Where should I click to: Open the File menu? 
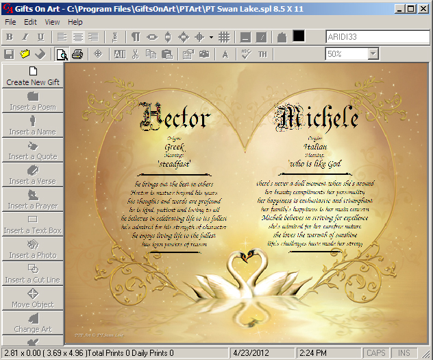[10, 22]
